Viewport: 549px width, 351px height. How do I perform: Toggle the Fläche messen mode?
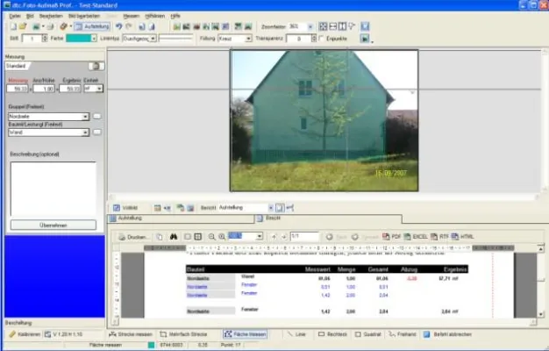(x=246, y=334)
